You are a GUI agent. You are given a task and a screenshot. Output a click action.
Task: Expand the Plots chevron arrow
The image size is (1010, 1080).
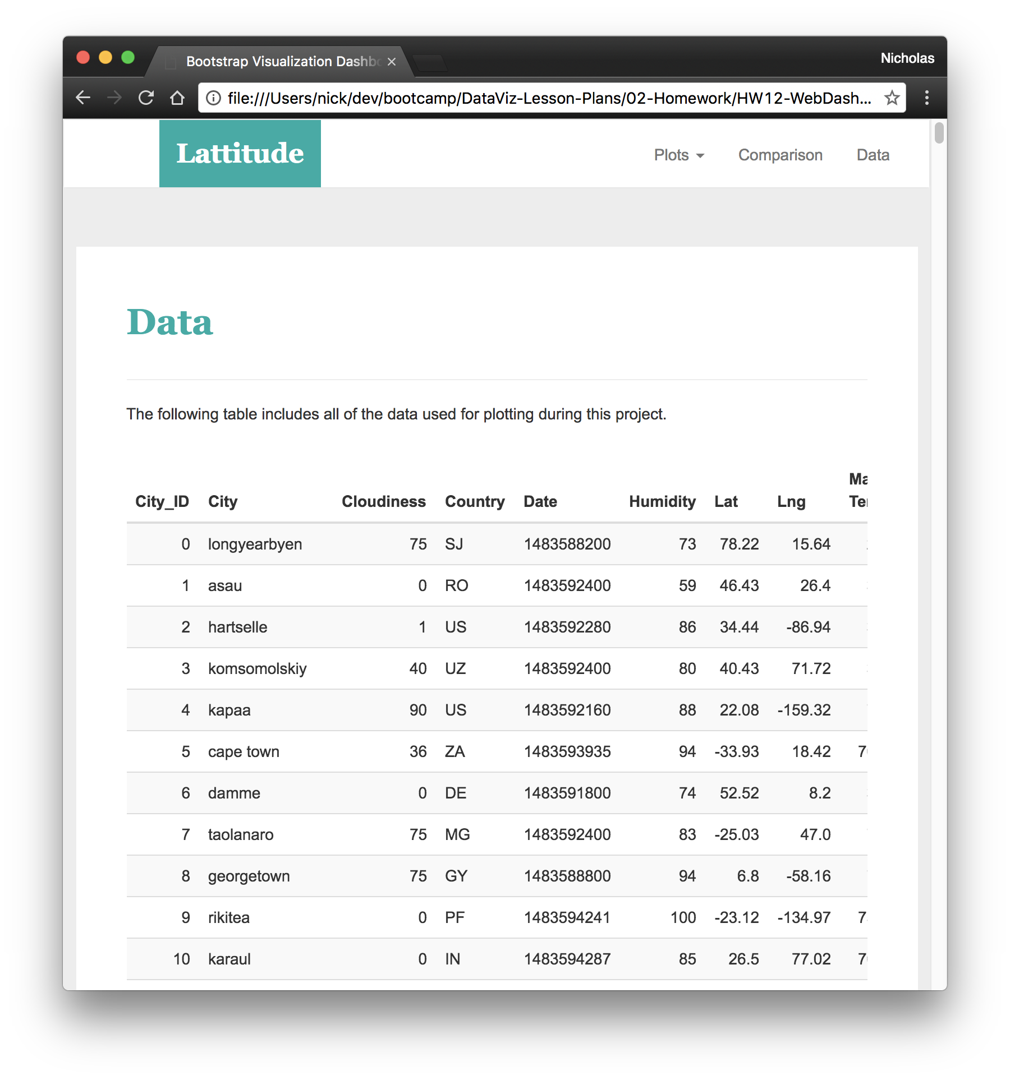coord(700,156)
